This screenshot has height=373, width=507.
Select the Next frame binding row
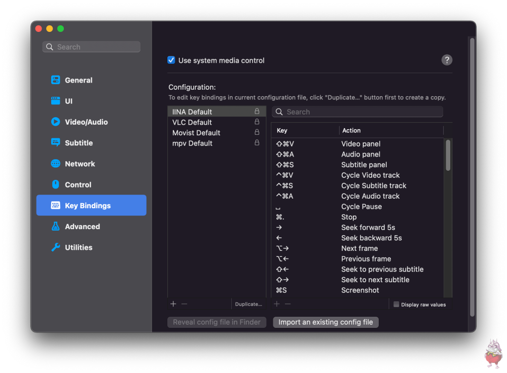point(357,248)
